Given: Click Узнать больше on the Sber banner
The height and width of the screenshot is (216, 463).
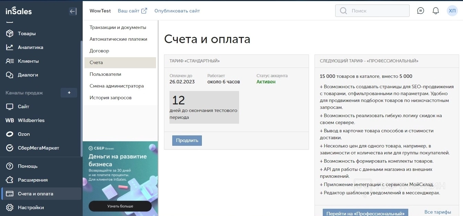Looking at the screenshot, I should pos(120,206).
